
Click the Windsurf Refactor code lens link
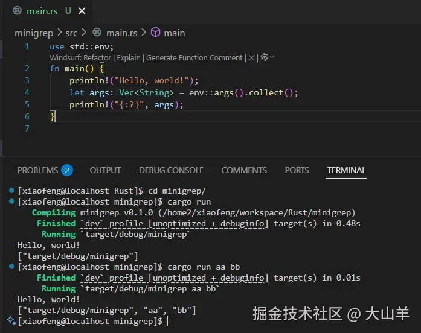tap(97, 57)
